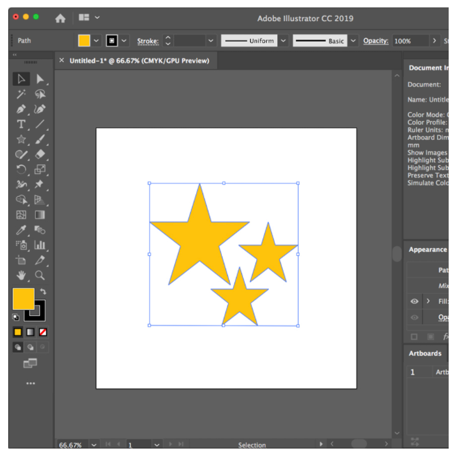
Task: Switch to the Hand tool
Action: coord(21,275)
